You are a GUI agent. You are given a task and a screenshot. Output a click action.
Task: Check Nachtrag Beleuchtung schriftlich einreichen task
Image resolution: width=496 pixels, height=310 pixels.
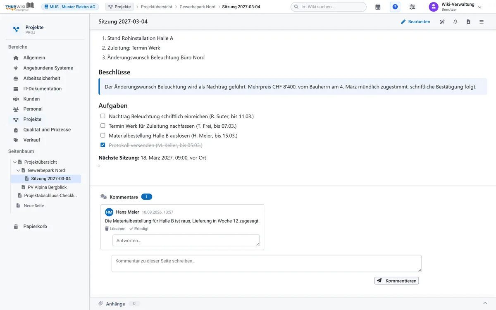coord(103,116)
